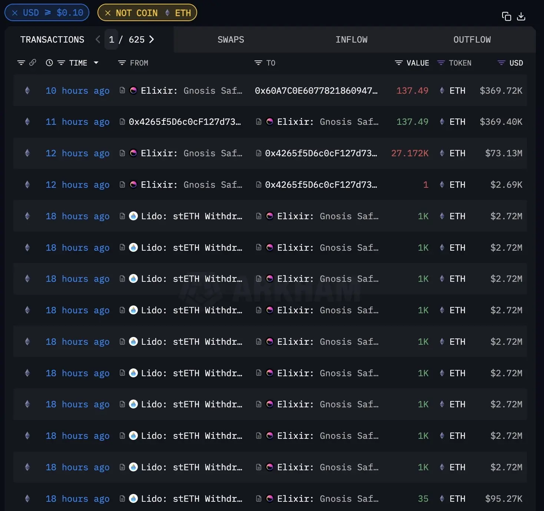Open the filter icon beside TO header
The width and height of the screenshot is (544, 511).
coord(258,63)
